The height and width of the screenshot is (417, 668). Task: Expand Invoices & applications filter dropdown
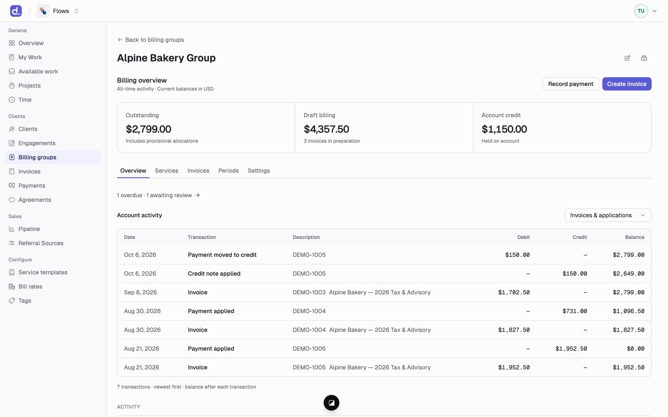(x=608, y=215)
